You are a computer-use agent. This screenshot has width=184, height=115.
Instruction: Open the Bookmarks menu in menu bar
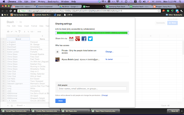[x=53, y=1]
